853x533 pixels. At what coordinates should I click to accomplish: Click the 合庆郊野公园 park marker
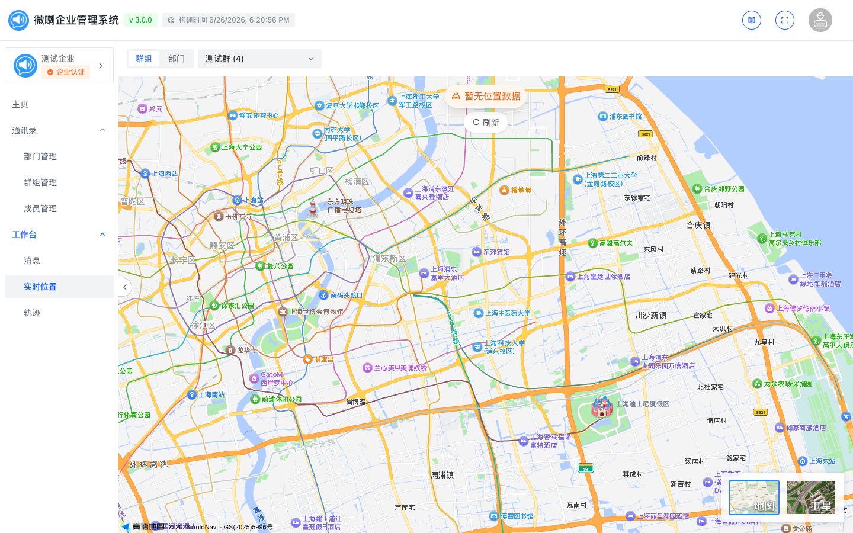(697, 189)
